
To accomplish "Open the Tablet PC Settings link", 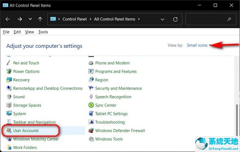I will [111, 114].
